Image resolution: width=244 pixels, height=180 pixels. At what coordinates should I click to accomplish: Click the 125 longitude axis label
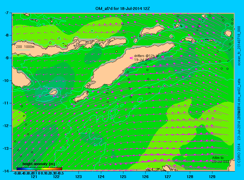point(123,177)
